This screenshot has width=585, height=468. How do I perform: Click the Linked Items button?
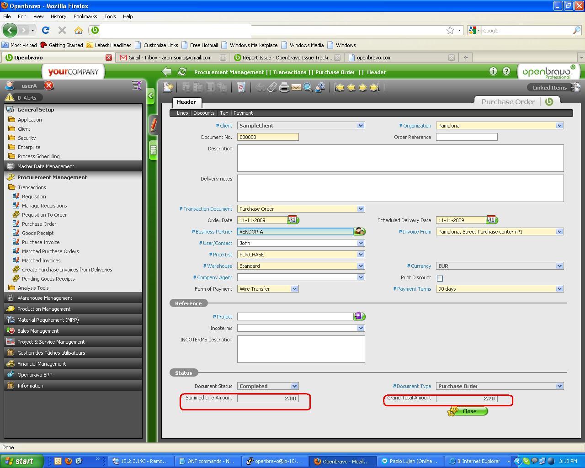pyautogui.click(x=549, y=88)
